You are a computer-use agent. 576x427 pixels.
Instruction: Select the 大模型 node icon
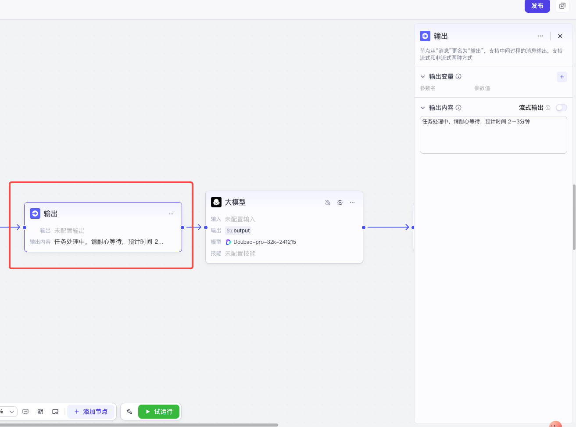tap(216, 202)
